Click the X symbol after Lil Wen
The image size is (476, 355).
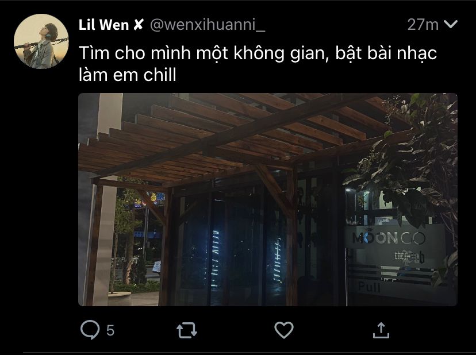click(x=138, y=25)
